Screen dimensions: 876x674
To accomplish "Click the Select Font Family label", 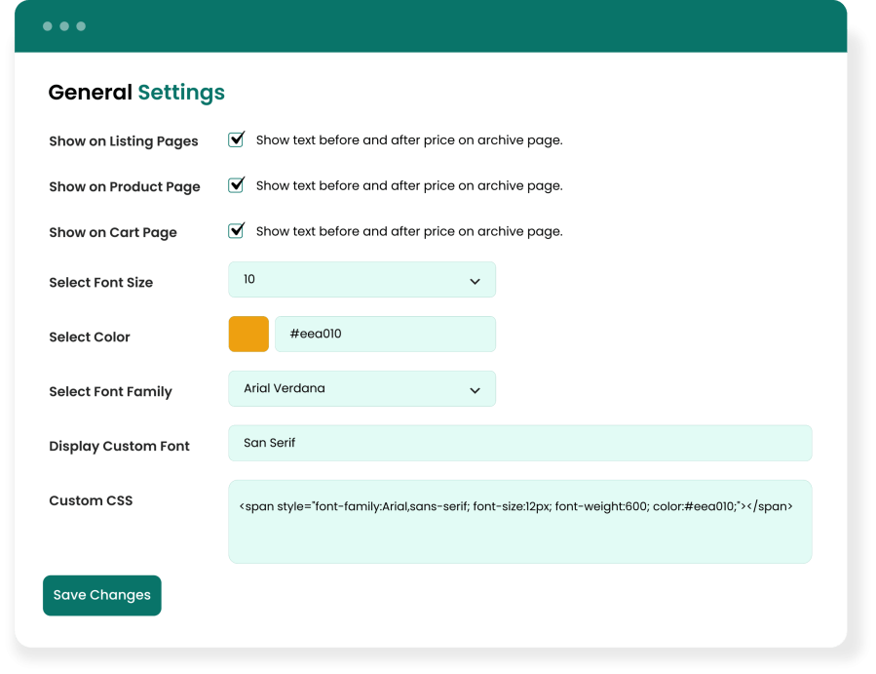I will 111,391.
